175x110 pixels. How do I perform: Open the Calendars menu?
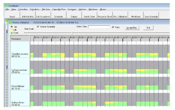tap(23, 9)
